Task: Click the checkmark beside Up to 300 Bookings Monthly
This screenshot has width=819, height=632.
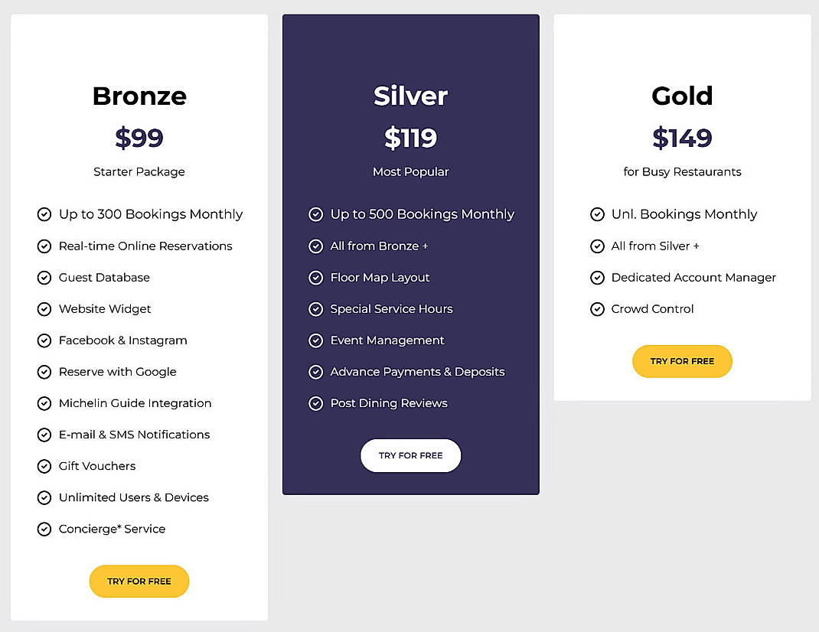Action: pos(44,214)
